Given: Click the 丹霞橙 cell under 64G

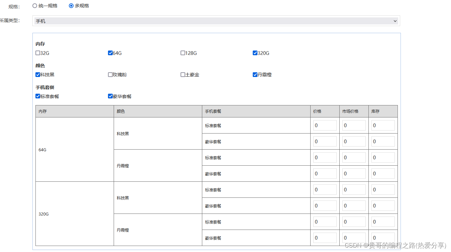Looking at the screenshot, I should coord(158,166).
